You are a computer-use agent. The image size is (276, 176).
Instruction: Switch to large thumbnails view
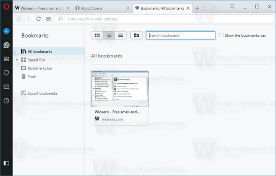[97, 35]
